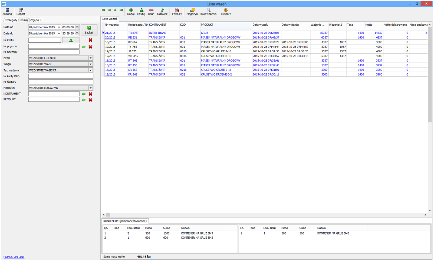Viewport: 434px width, 261px height.
Task: Switch to the Zdjęcia tab
Action: coord(35,20)
